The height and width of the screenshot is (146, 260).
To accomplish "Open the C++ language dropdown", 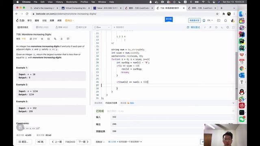I will (x=102, y=27).
